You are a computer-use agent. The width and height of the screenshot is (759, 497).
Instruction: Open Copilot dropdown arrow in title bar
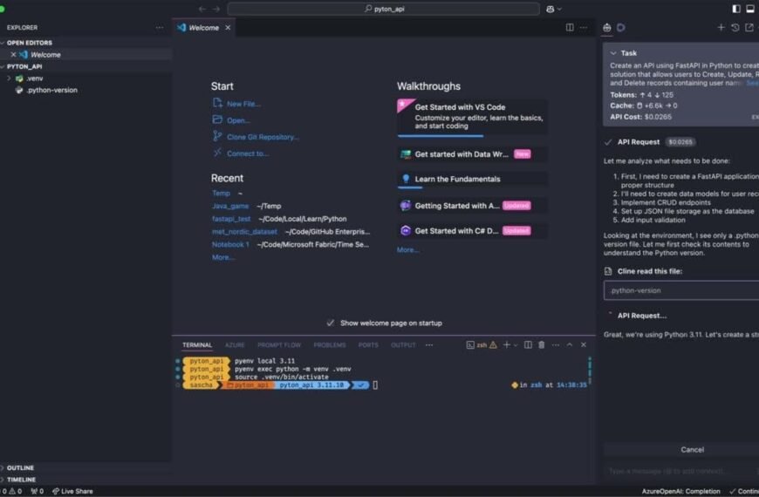559,9
